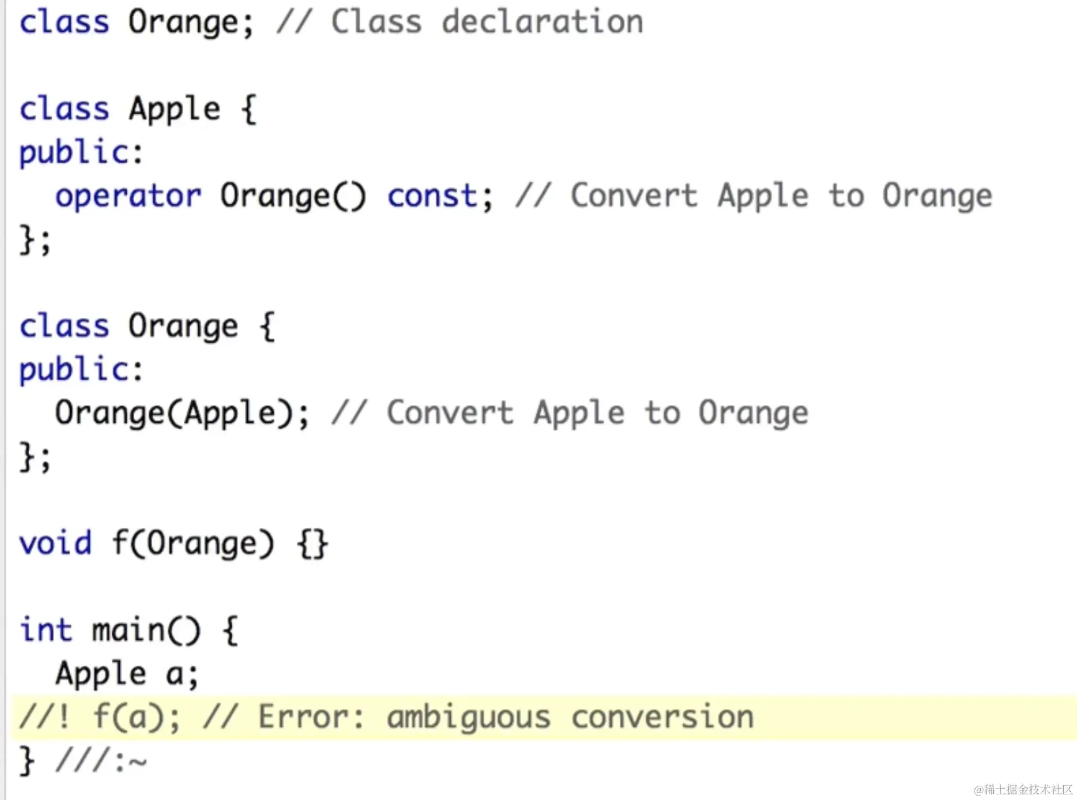This screenshot has height=800, width=1077.
Task: Click the 'public:' label inside class Orange
Action: coord(81,370)
